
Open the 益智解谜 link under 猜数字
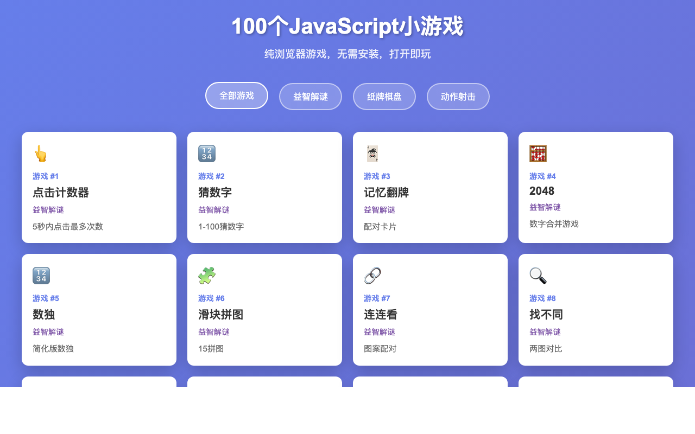(213, 210)
